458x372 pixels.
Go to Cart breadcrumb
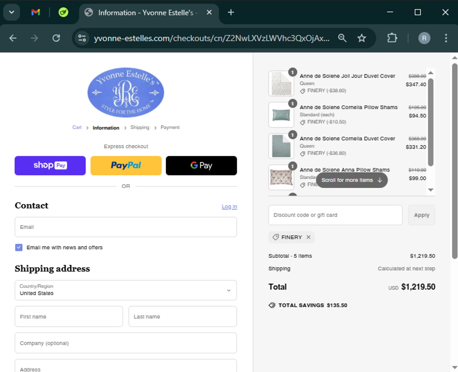point(77,127)
